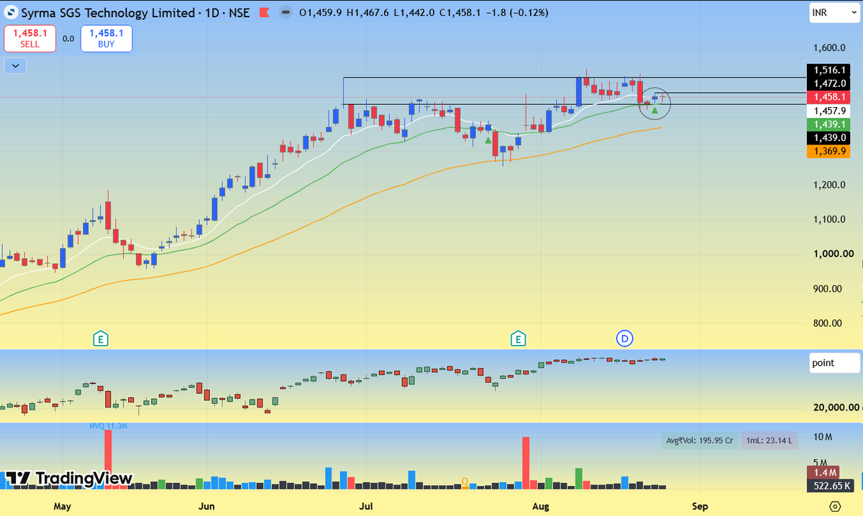
Task: Click the Jul label on time axis
Action: [x=366, y=506]
